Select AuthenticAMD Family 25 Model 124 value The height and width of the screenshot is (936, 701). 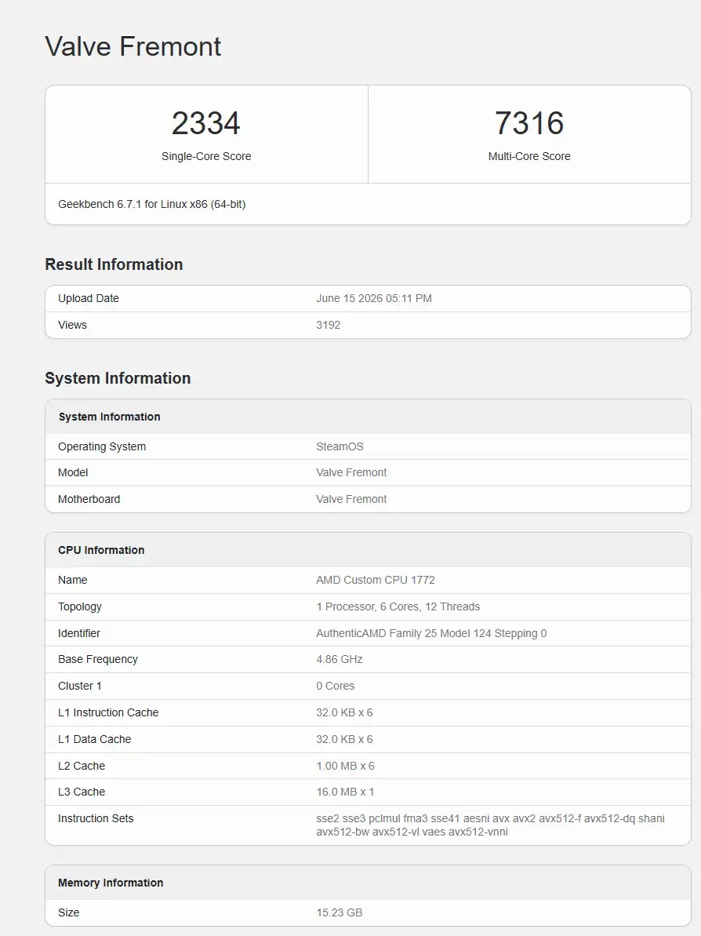click(431, 633)
